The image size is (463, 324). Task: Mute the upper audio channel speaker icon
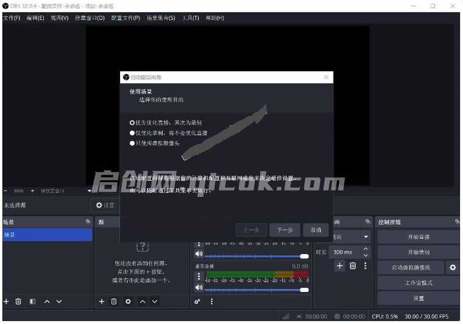point(199,253)
